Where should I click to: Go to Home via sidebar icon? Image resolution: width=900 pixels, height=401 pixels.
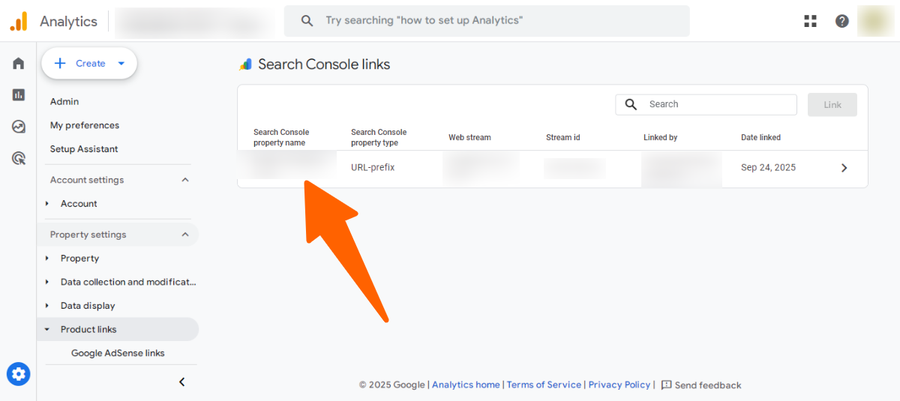(x=19, y=64)
